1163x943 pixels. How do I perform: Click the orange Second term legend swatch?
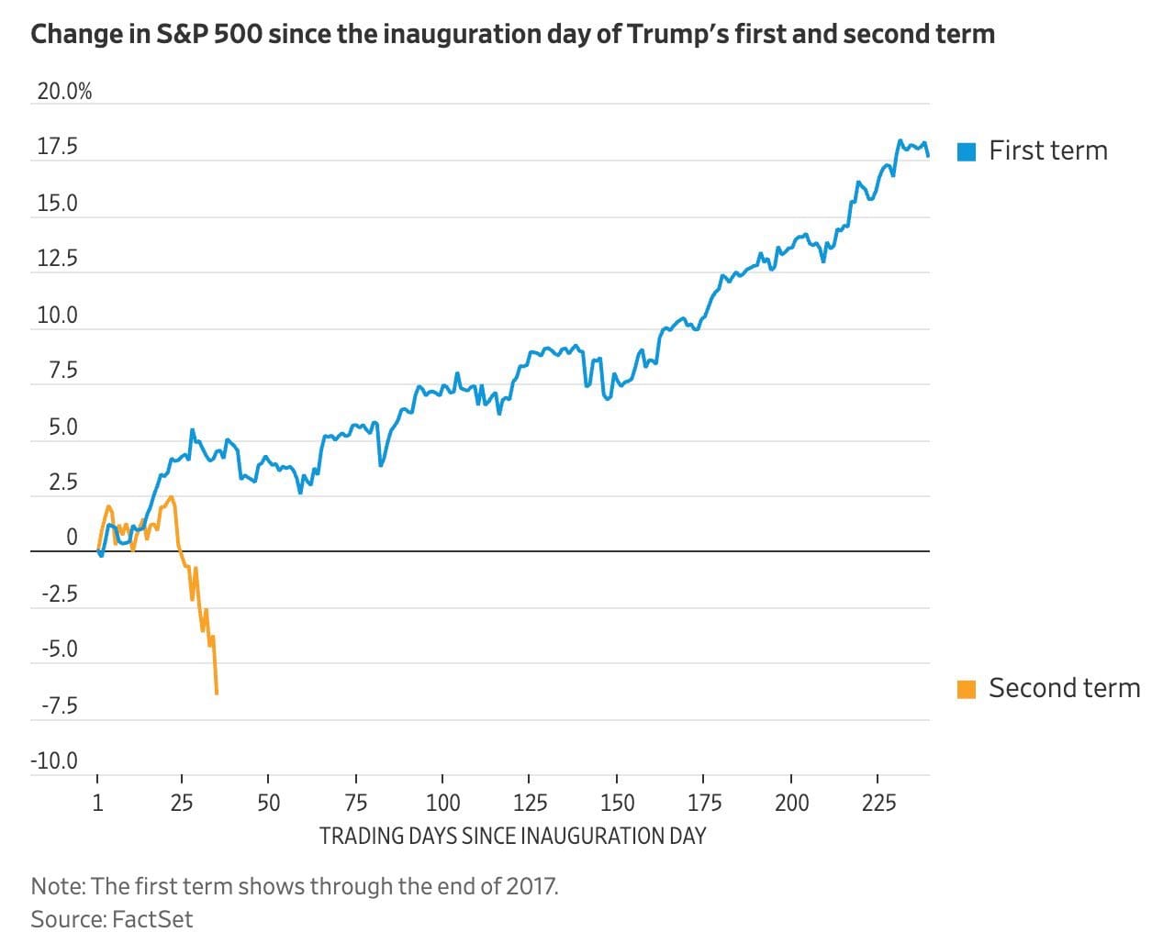tap(966, 689)
